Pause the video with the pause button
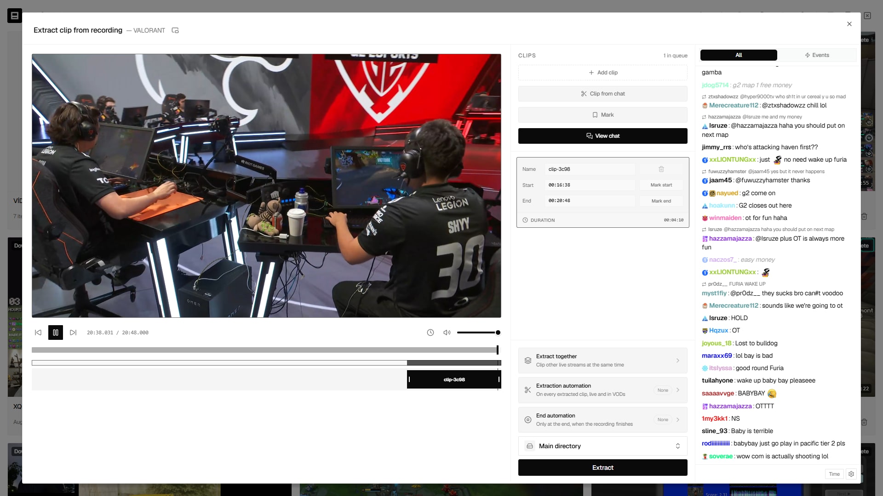 coord(55,333)
